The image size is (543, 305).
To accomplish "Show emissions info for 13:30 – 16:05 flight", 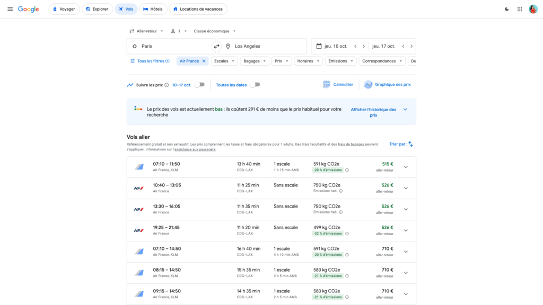I will (341, 212).
